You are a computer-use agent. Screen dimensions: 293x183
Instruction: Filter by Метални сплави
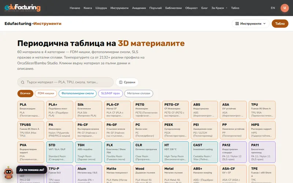click(x=139, y=93)
